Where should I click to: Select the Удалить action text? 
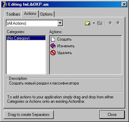click(x=65, y=53)
